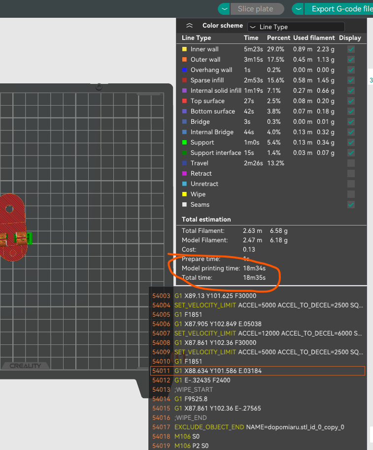Click the green Support color swatch

coord(185,143)
